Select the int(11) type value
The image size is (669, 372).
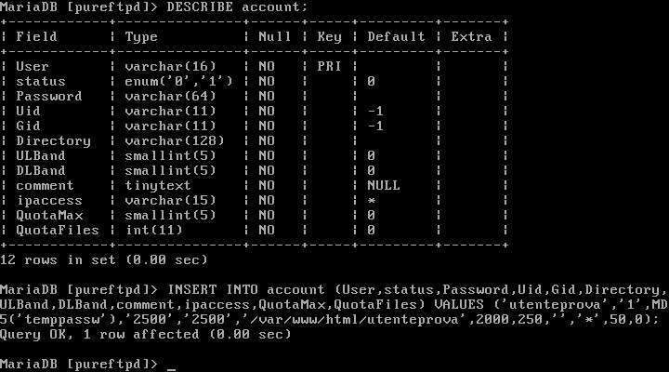[152, 231]
